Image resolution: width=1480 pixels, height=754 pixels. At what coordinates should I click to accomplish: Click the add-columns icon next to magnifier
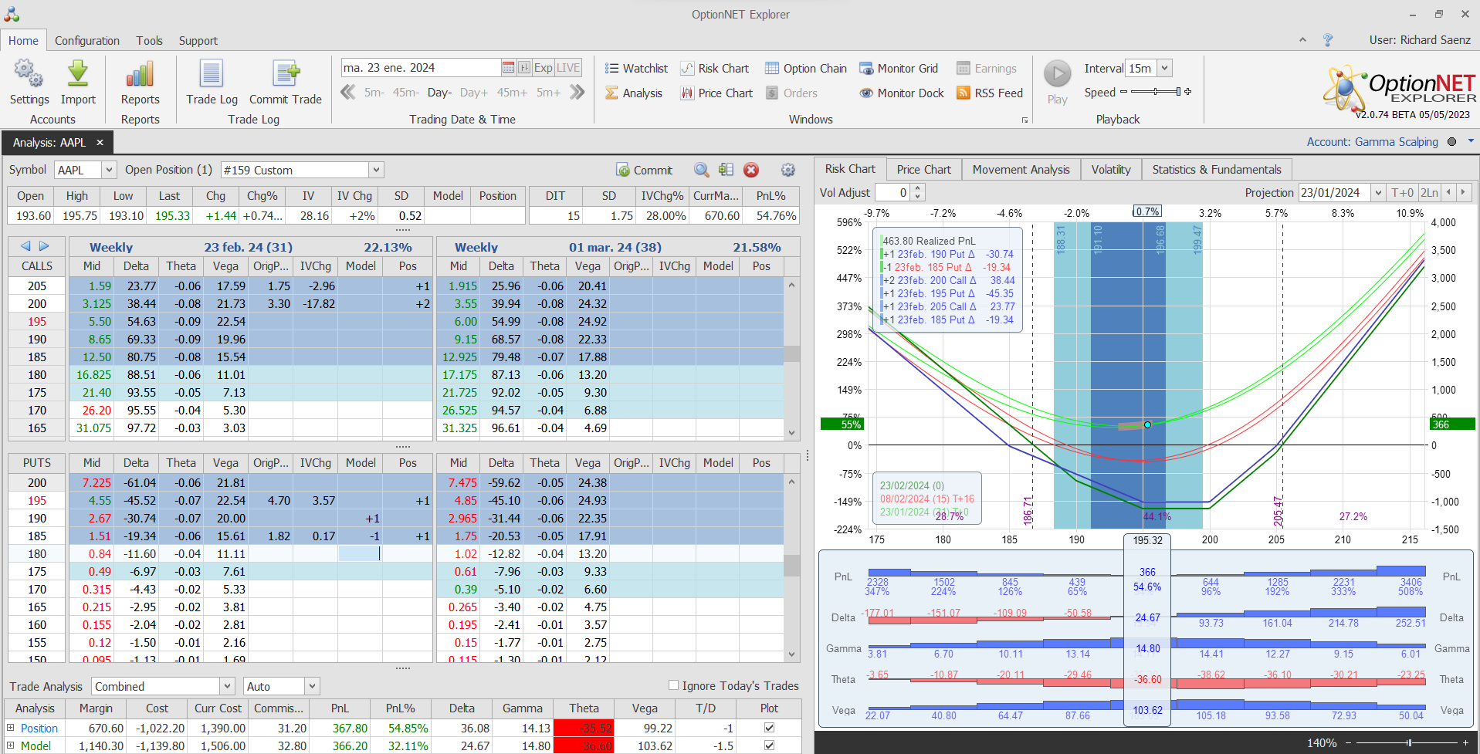tap(726, 170)
